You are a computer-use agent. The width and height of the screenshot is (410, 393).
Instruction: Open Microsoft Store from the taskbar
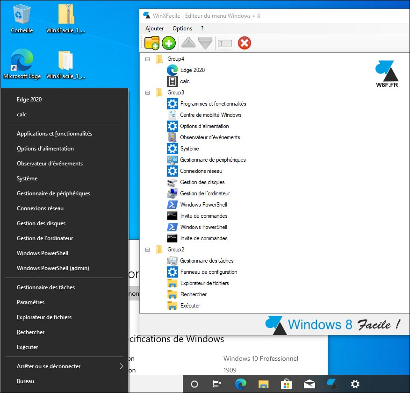[286, 384]
